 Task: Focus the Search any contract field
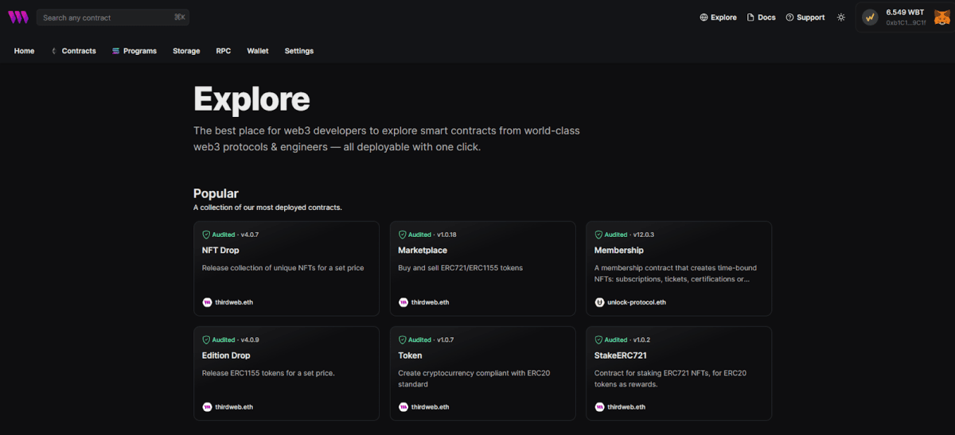tap(113, 17)
